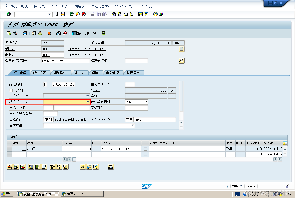Click the header panel vertical scrollbar
Image resolution: width=295 pixels, height=198 pixels.
181,96
